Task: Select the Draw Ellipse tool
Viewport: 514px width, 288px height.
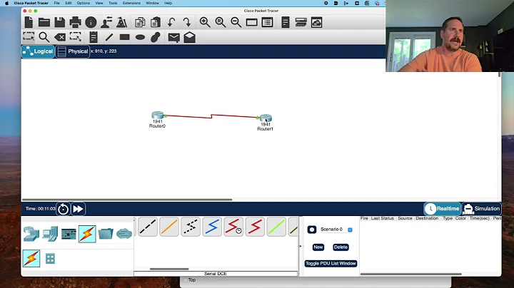Action: (x=140, y=37)
